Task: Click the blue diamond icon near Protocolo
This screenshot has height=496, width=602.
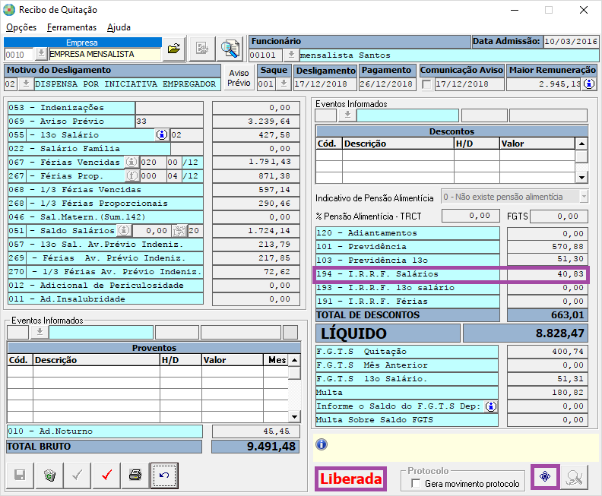Action: click(x=545, y=477)
